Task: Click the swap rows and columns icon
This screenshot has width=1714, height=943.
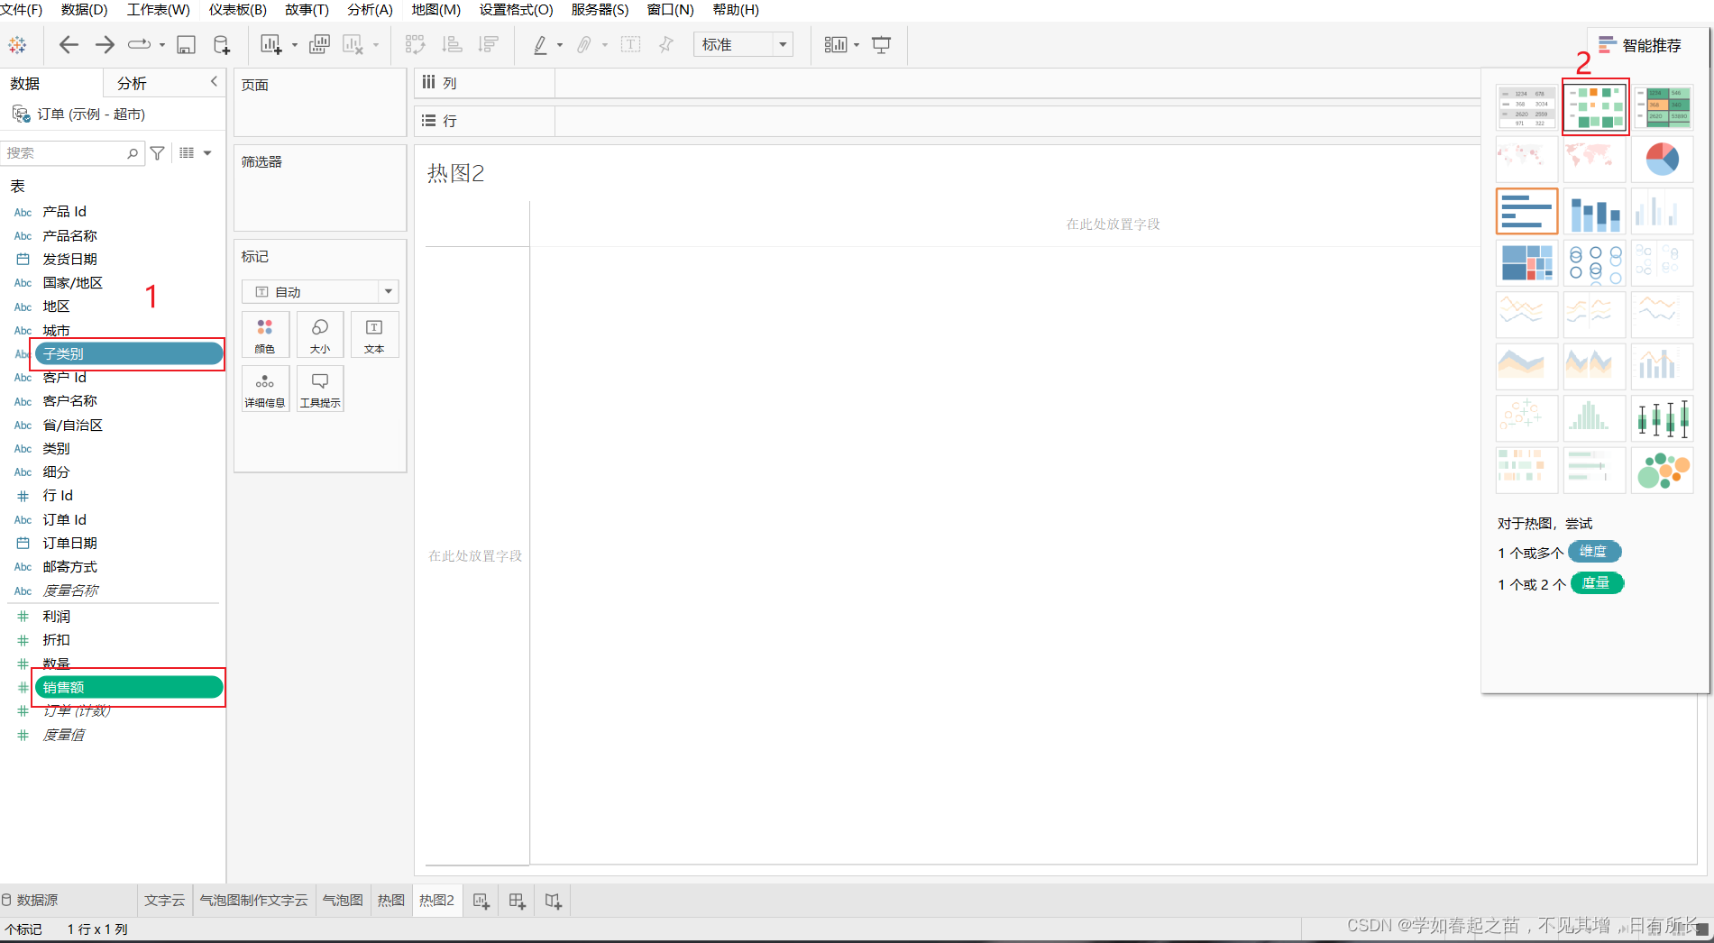Action: tap(415, 44)
